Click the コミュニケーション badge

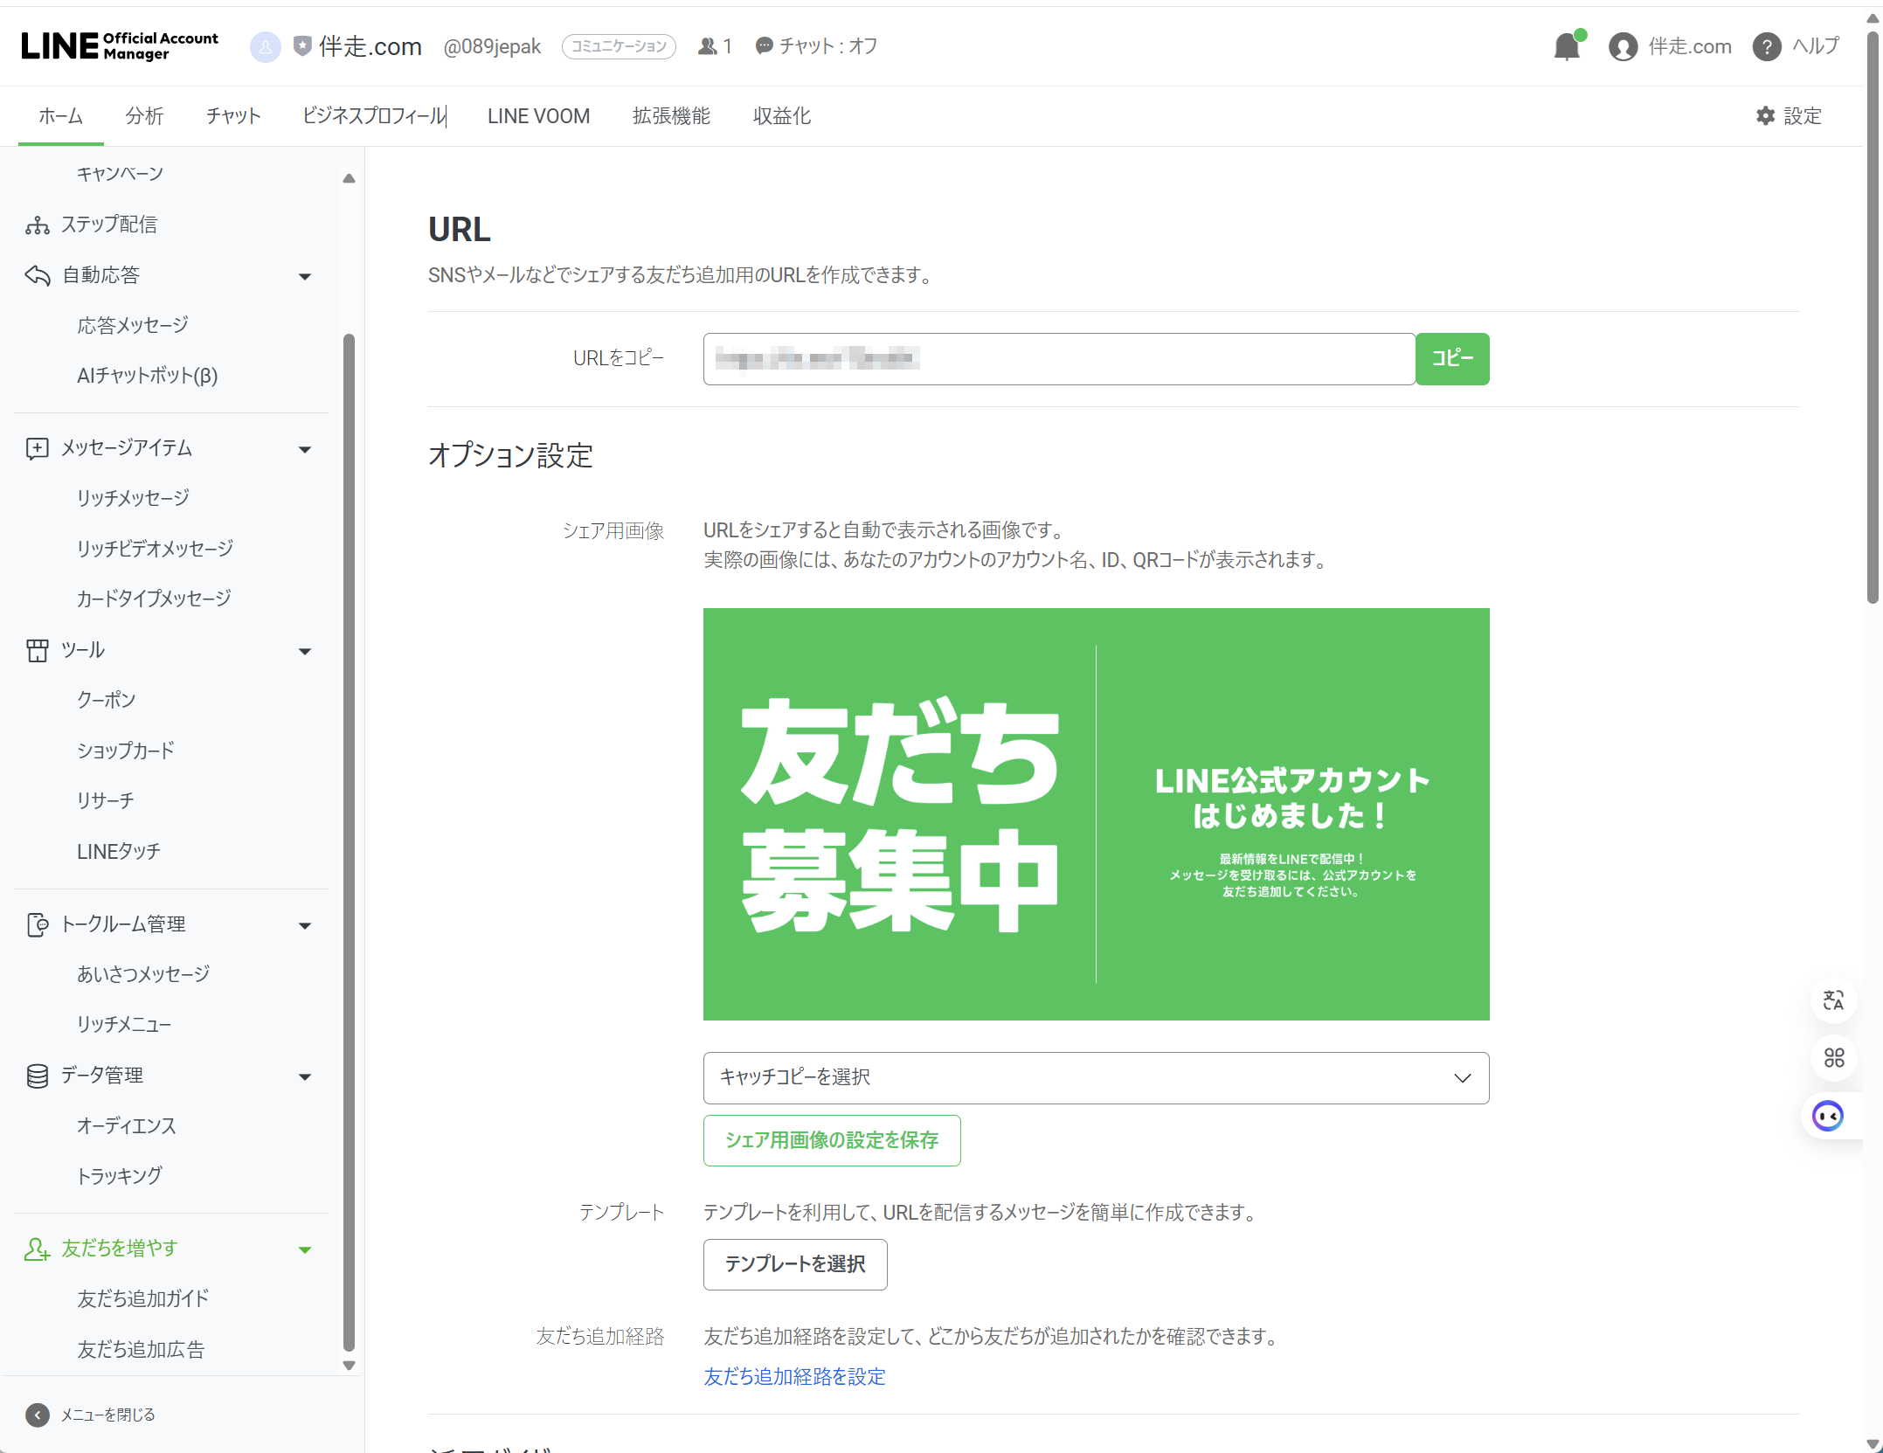(x=619, y=46)
